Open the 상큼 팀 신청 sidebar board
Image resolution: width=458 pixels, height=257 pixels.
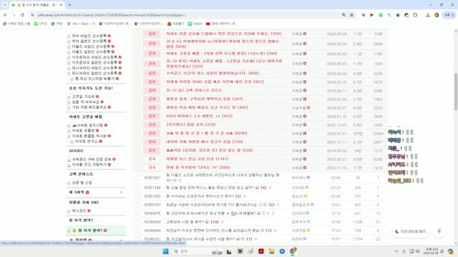coord(82,183)
